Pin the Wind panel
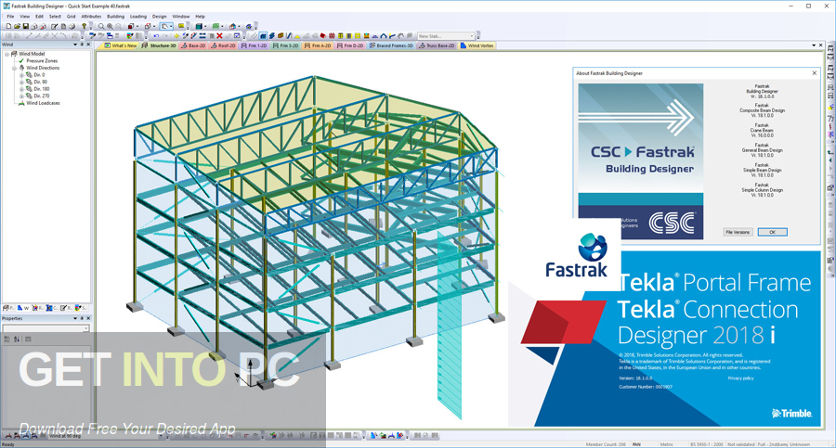The image size is (836, 448). coord(82,45)
